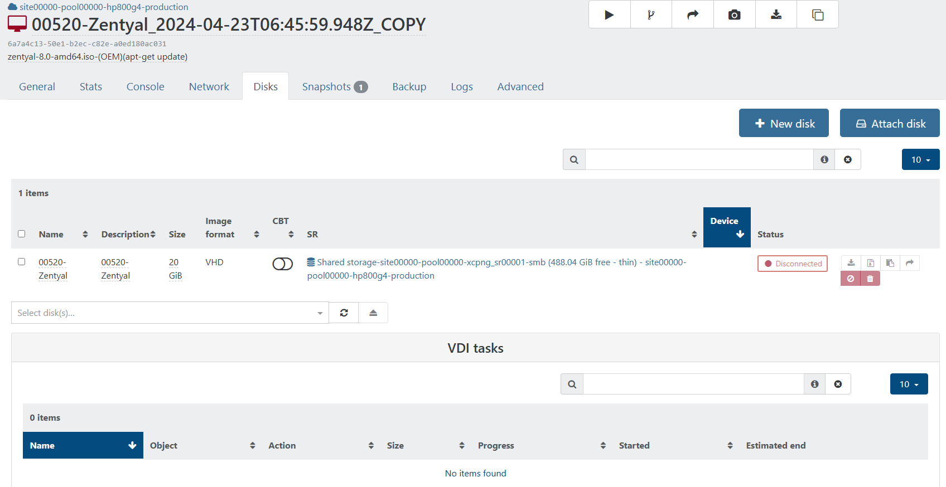Click the copy VM icon in toolbar
This screenshot has width=946, height=487.
click(818, 15)
